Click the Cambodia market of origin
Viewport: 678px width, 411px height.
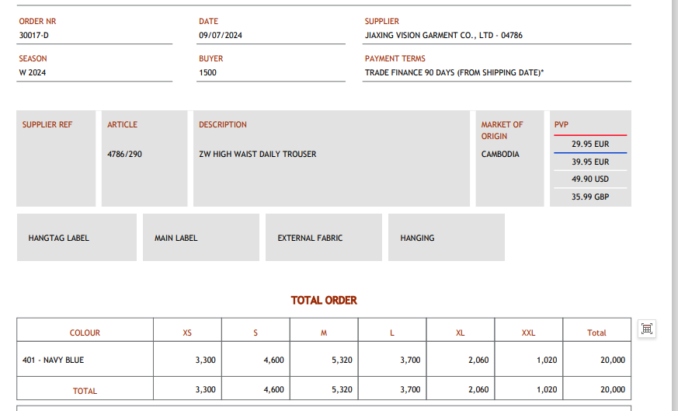(500, 154)
